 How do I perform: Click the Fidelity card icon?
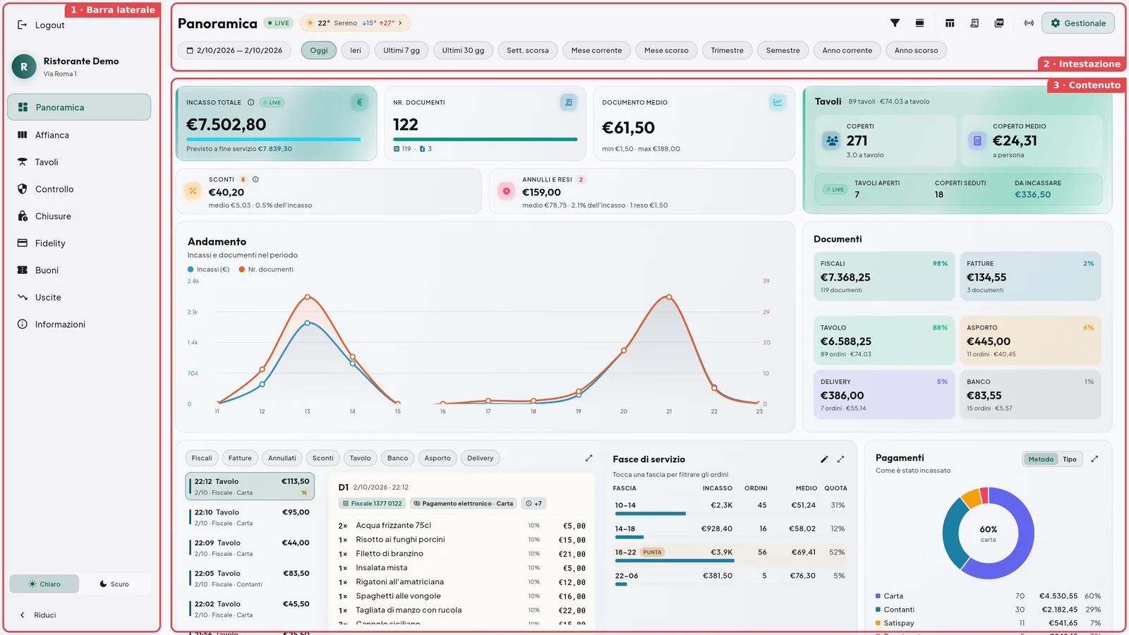point(22,243)
